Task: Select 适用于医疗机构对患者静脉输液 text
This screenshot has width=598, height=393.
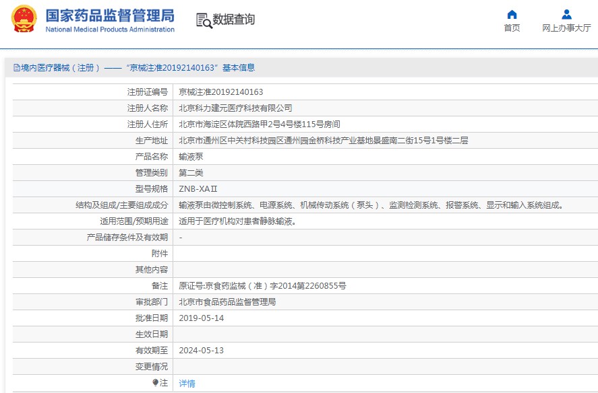Action: 237,221
